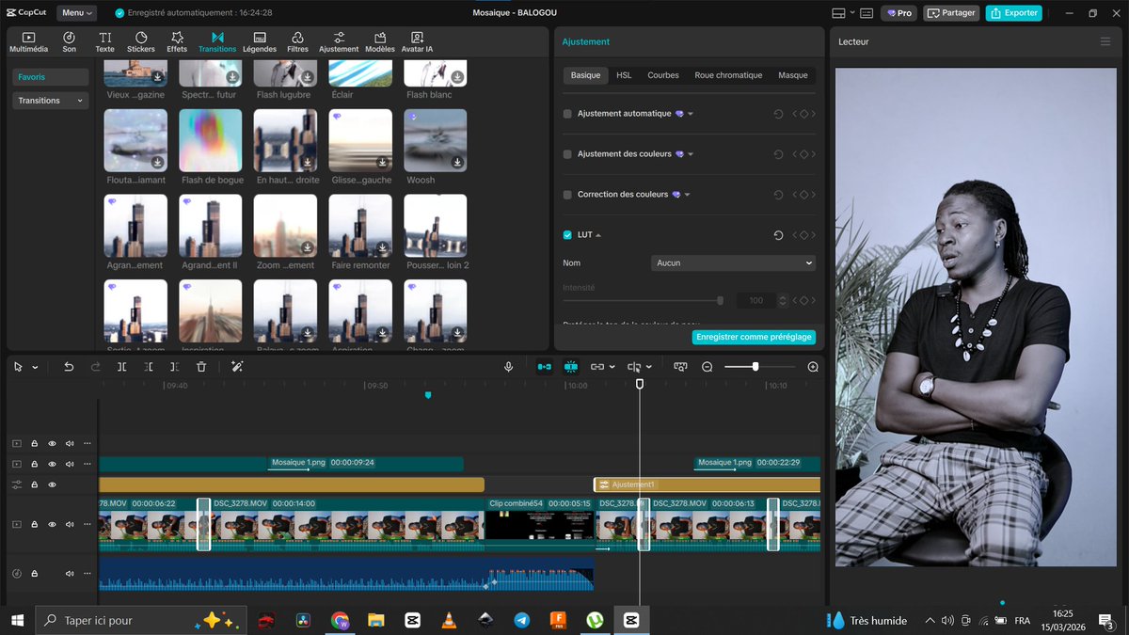Add a keyframe diamond for LUT row
This screenshot has width=1129, height=635.
[803, 235]
